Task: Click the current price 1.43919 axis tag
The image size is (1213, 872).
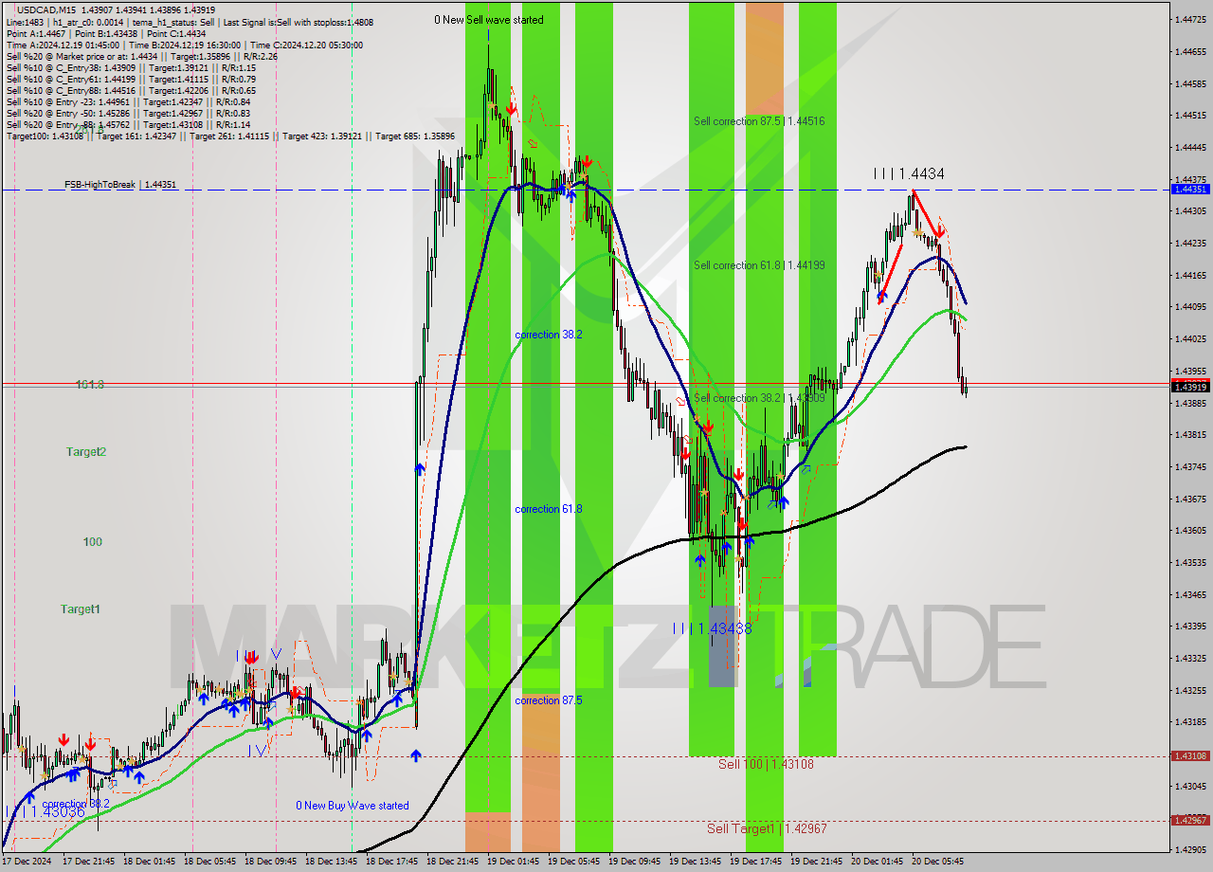Action: pos(1190,387)
